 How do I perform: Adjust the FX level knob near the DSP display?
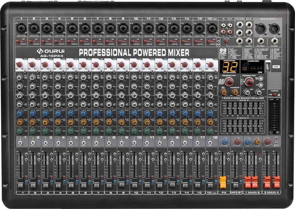[224, 93]
